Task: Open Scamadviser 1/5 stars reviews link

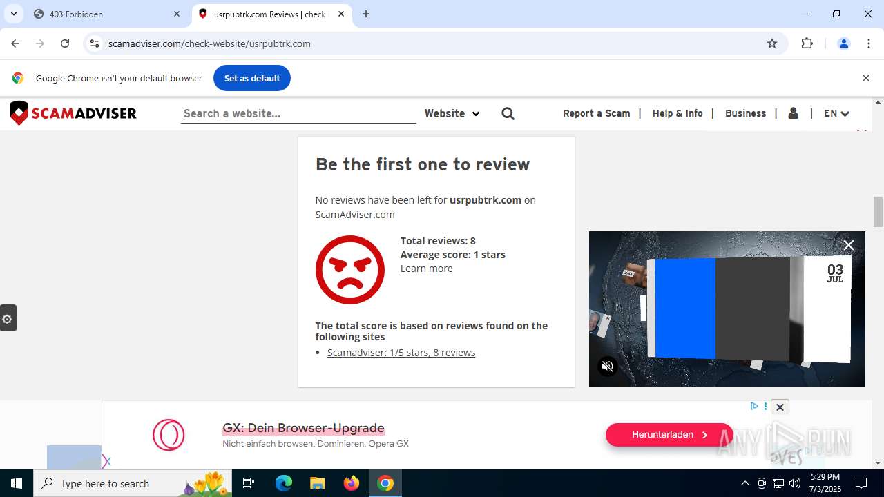Action: click(401, 353)
